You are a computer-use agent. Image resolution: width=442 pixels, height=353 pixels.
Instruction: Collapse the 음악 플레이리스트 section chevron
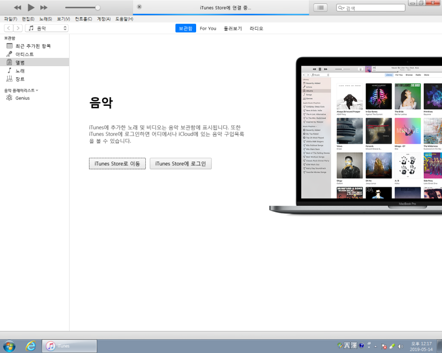tap(37, 90)
